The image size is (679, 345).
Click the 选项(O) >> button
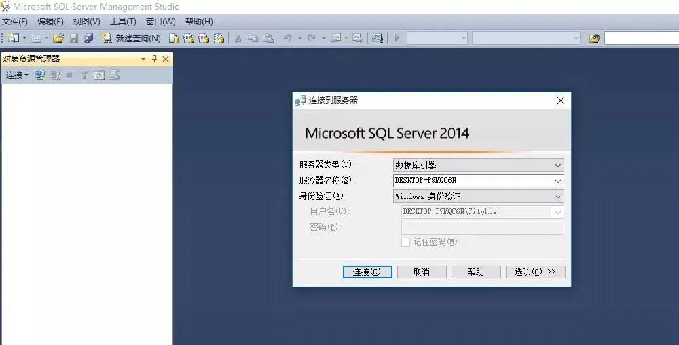(x=535, y=272)
